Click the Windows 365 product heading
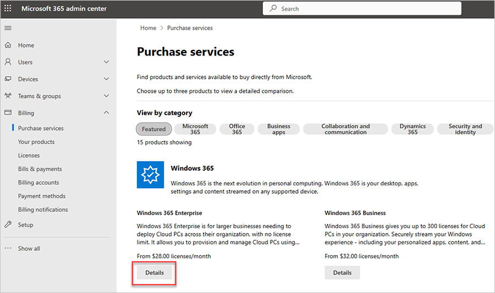The image size is (495, 293). 193,168
